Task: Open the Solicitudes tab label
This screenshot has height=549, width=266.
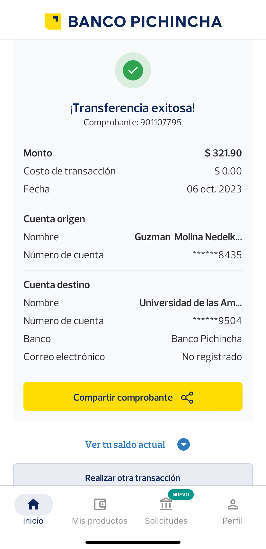Action: pyautogui.click(x=166, y=521)
